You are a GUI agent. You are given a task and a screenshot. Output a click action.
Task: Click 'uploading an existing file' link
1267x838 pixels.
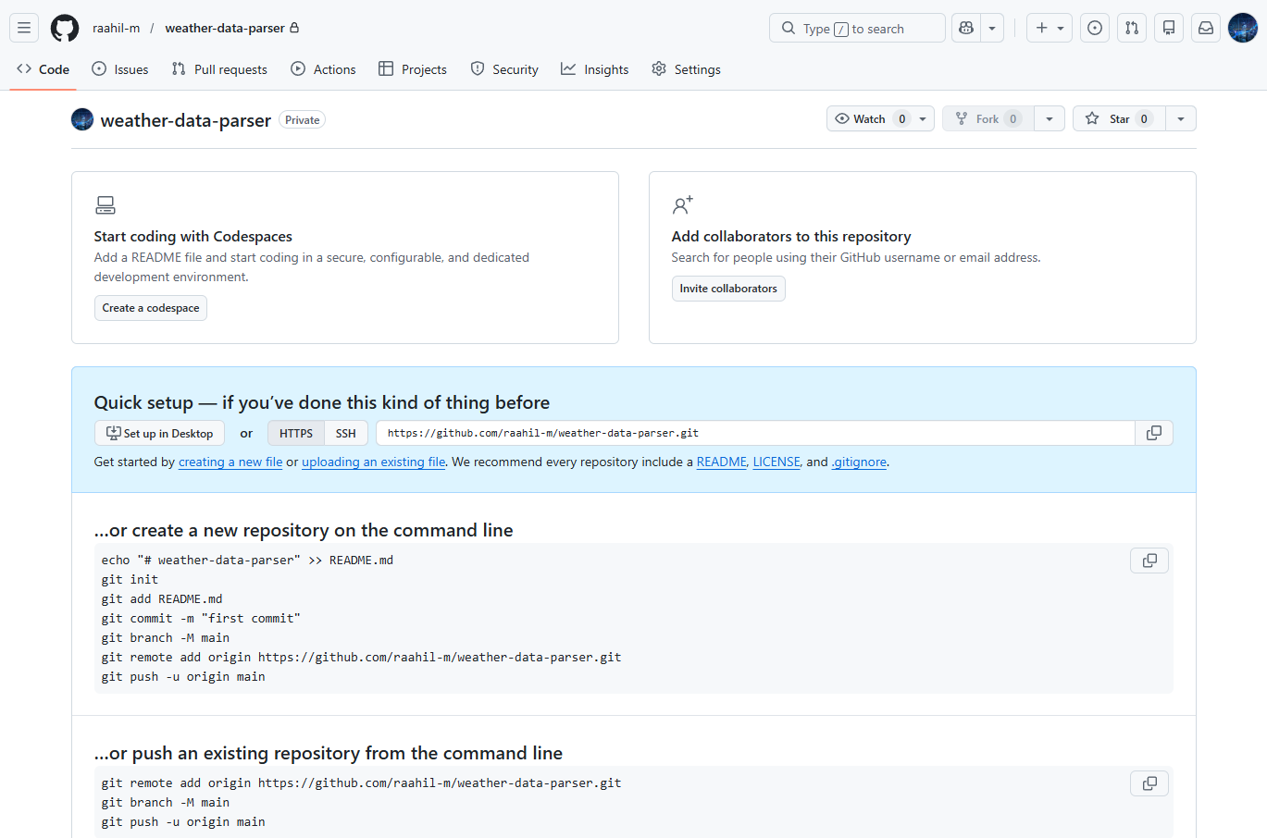(x=374, y=462)
